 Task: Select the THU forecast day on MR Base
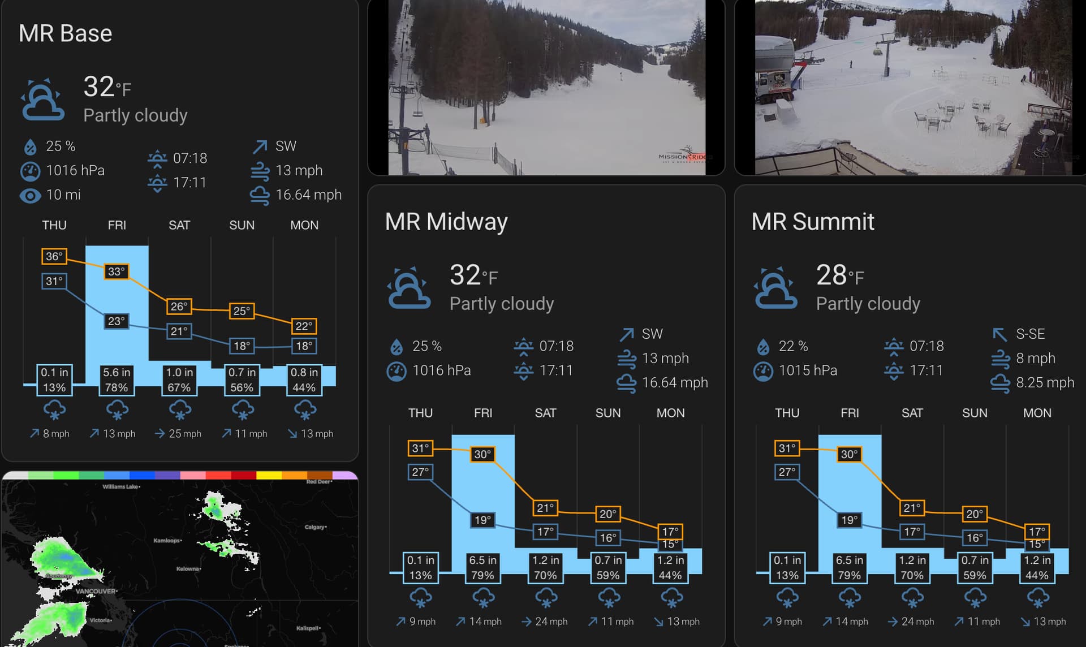[x=54, y=225]
